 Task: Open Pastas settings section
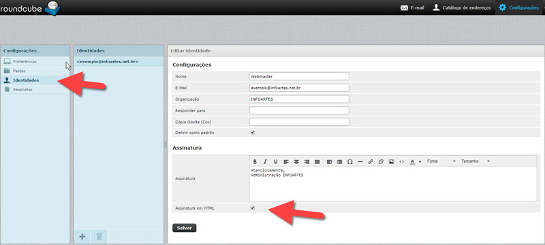35,71
